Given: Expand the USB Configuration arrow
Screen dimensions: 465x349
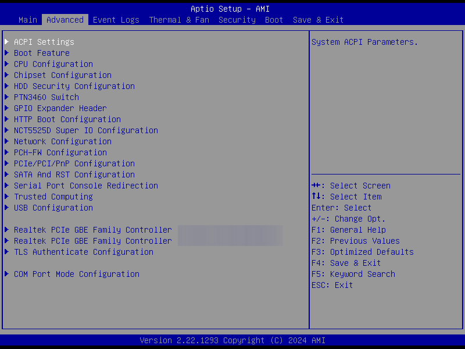Looking at the screenshot, I should (7, 208).
